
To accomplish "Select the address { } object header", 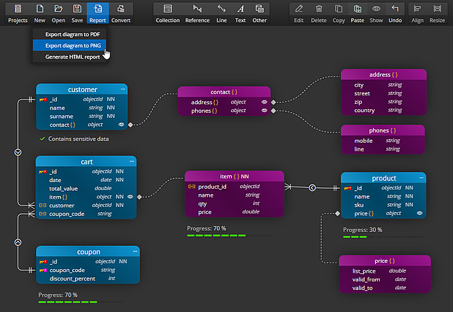I will click(383, 75).
